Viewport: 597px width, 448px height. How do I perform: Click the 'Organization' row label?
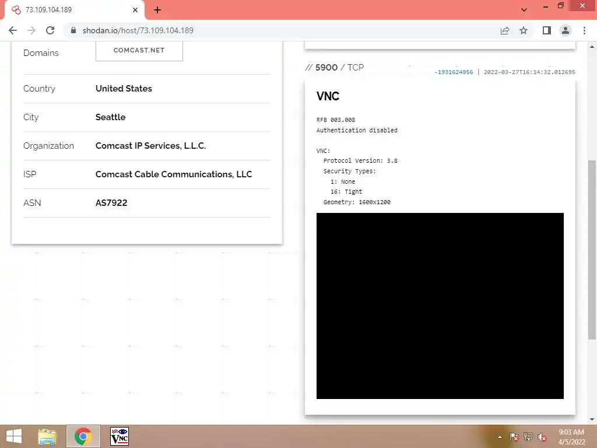pyautogui.click(x=48, y=145)
